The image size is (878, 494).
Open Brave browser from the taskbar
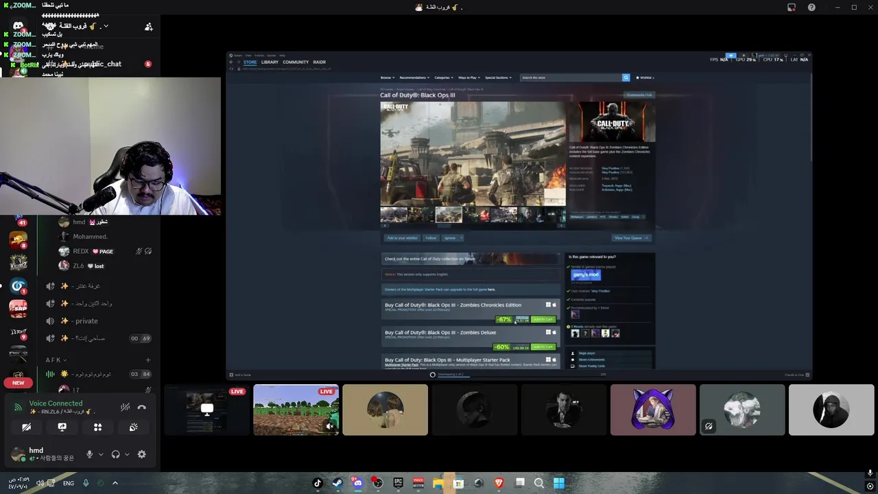pyautogui.click(x=499, y=483)
